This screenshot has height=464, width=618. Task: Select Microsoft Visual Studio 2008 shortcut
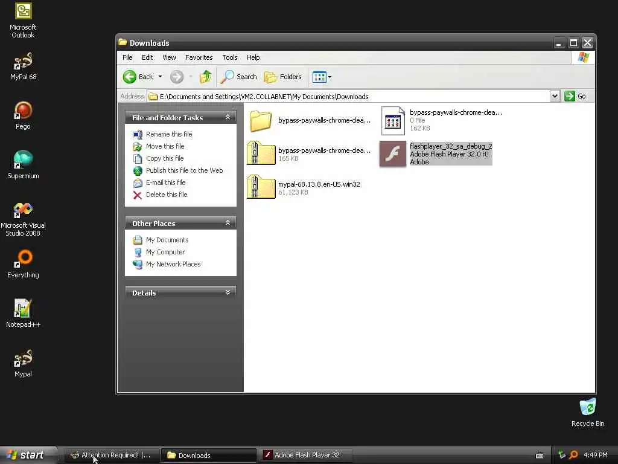[23, 219]
